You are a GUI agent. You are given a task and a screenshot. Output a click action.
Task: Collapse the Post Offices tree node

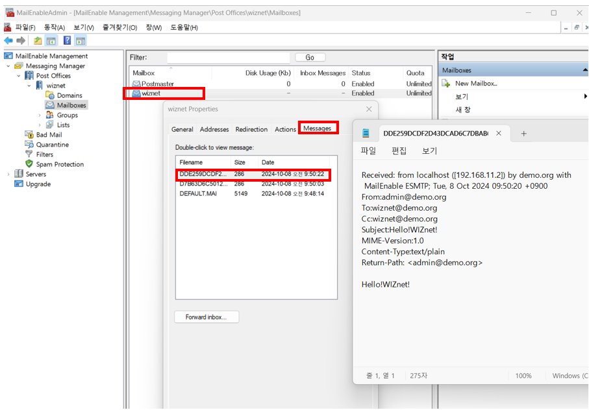coord(19,76)
